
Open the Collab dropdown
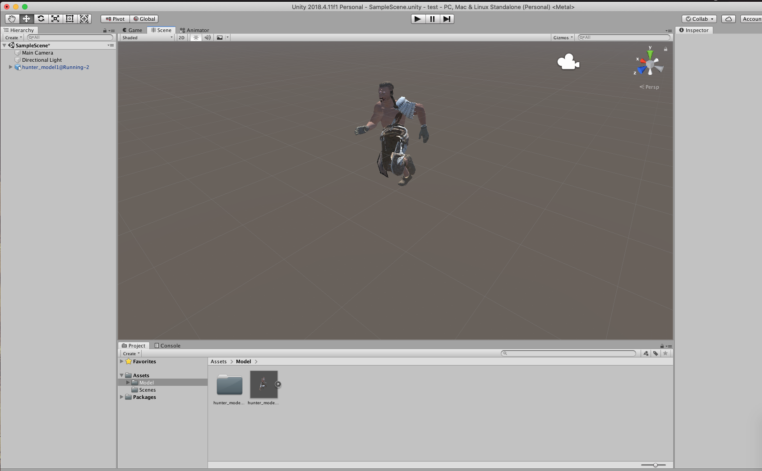pos(699,19)
